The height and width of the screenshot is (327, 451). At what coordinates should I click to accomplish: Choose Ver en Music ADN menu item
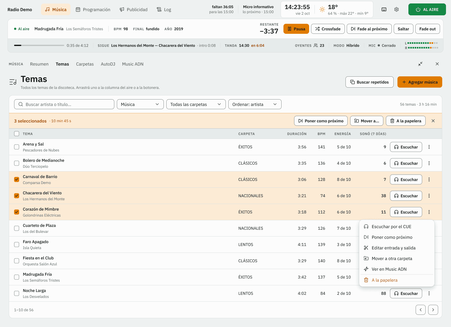tap(397, 269)
